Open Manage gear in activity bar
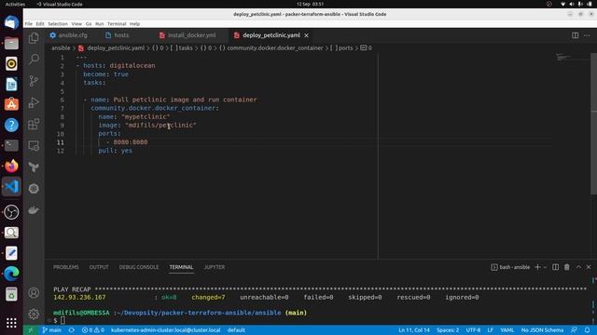The height and width of the screenshot is (335, 597). (x=34, y=315)
